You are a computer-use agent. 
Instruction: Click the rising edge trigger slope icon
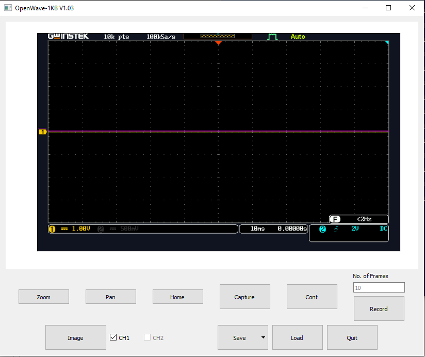pos(336,229)
